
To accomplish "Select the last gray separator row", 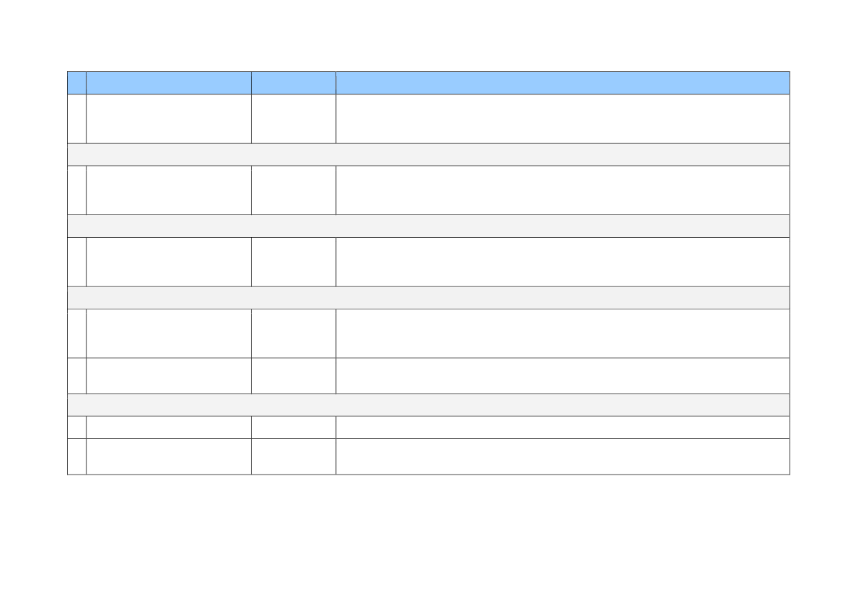I will pos(428,405).
